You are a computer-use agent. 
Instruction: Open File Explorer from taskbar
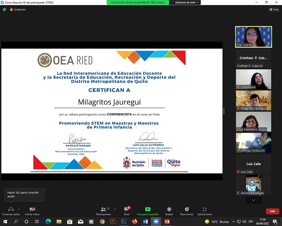[x=59, y=221]
